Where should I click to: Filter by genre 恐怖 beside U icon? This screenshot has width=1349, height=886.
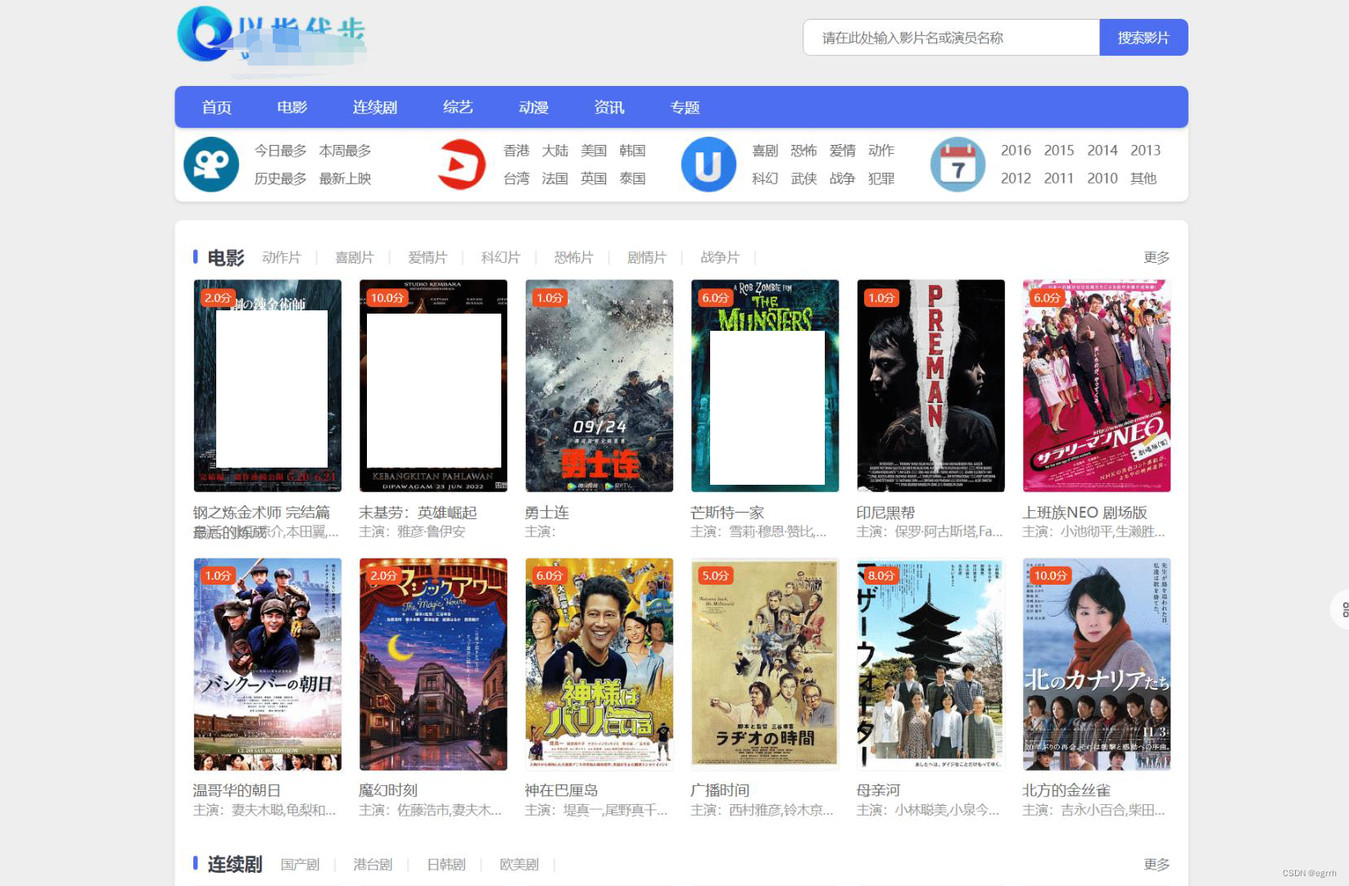coord(804,151)
